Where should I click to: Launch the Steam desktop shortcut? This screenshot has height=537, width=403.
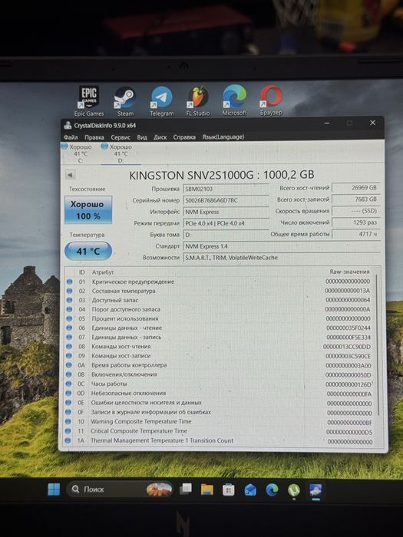tap(125, 101)
